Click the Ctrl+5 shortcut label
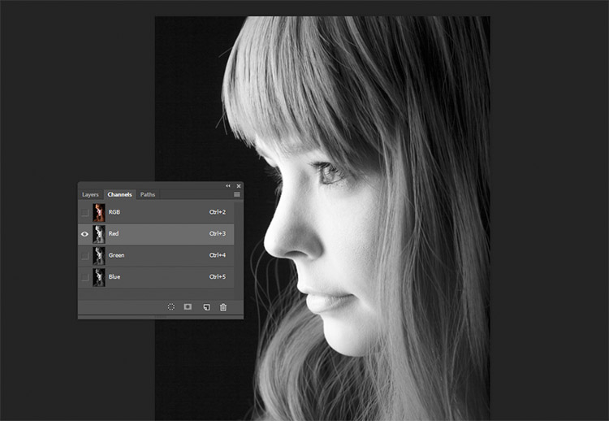 [x=218, y=277]
